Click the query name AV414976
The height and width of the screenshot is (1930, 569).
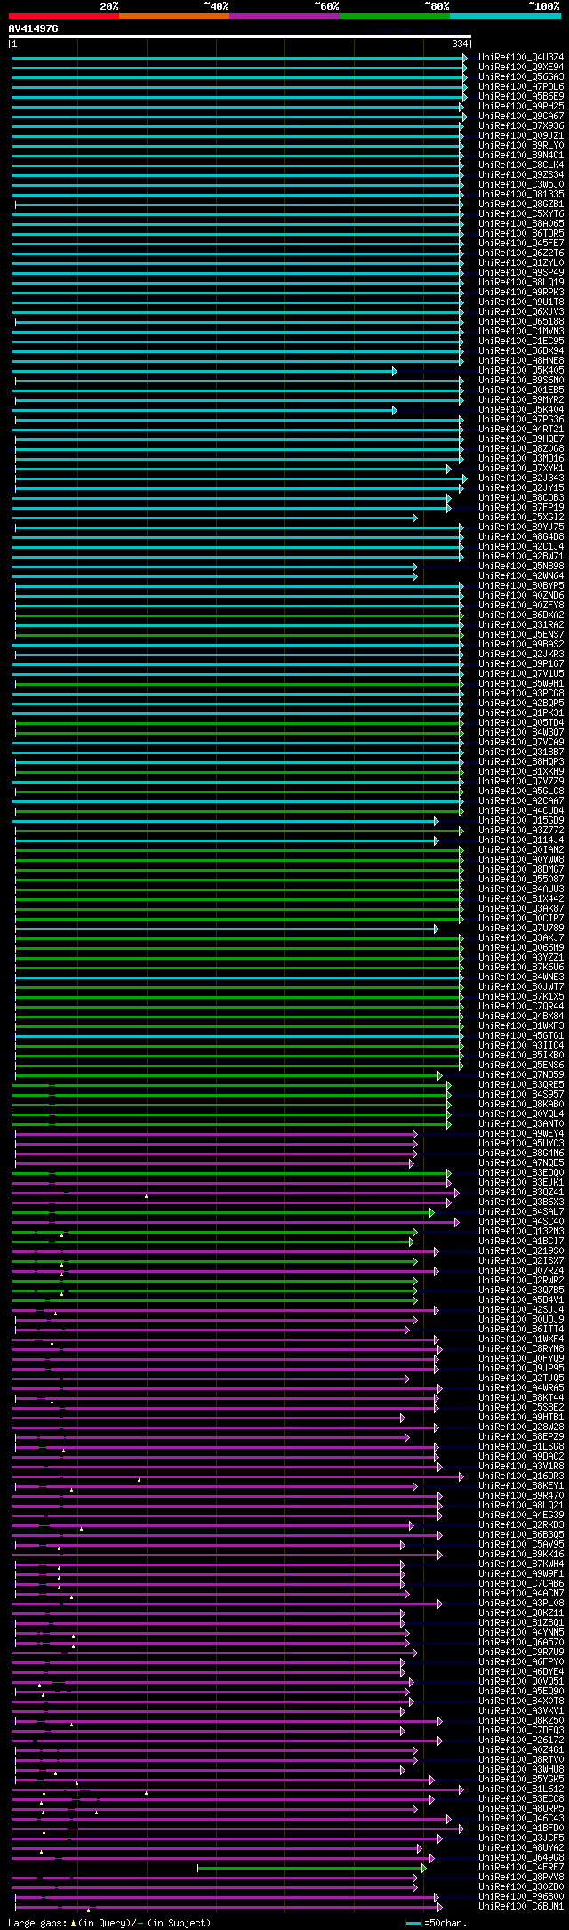[34, 28]
